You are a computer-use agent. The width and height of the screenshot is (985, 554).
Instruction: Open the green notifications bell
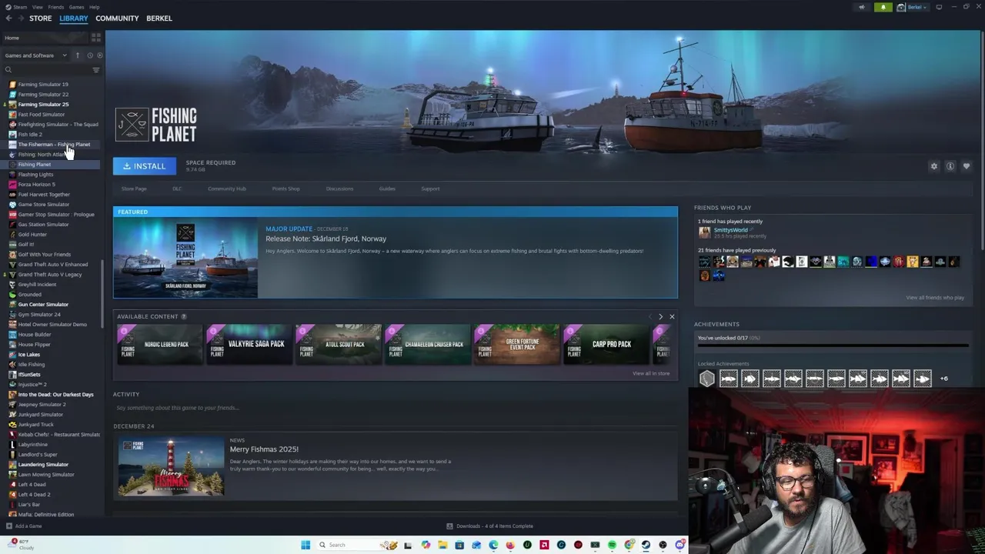pos(883,7)
